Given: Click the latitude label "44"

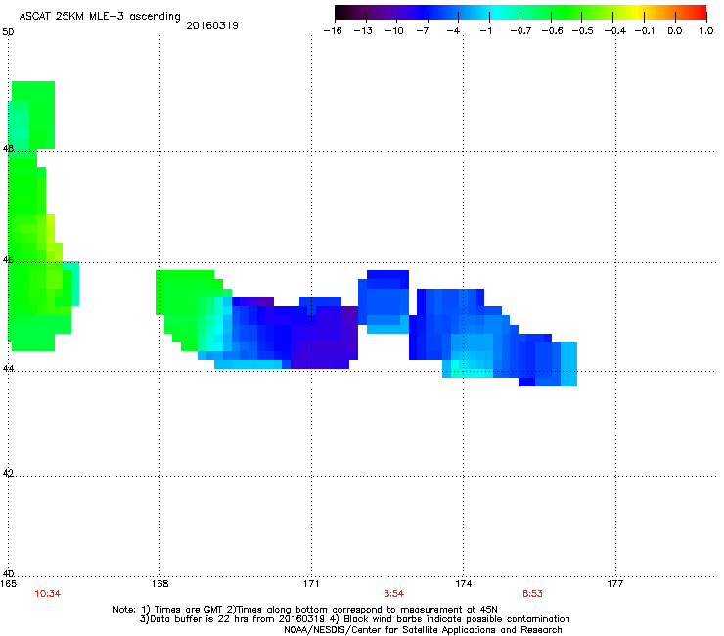Looking at the screenshot, I should click(x=8, y=368).
